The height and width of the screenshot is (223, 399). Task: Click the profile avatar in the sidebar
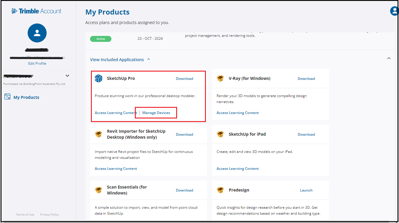pos(37,33)
